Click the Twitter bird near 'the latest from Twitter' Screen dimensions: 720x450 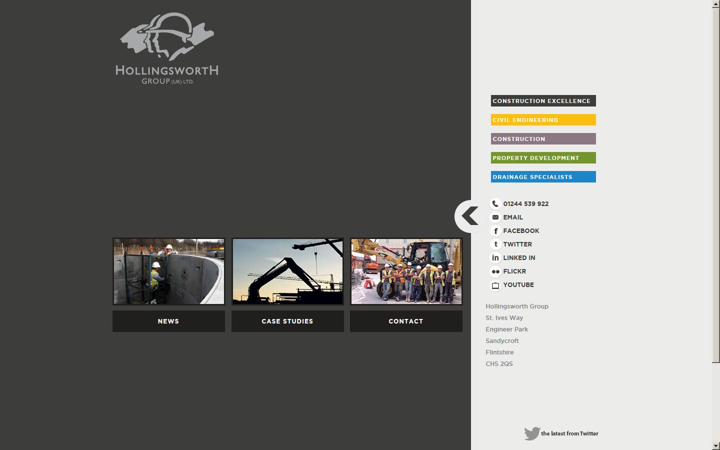[x=531, y=433]
